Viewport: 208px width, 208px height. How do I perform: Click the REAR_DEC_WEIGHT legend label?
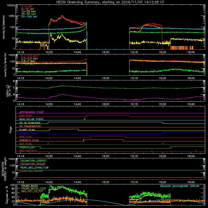[x=32, y=171]
